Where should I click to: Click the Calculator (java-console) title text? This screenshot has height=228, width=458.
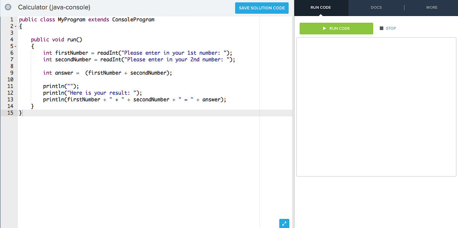click(x=53, y=7)
